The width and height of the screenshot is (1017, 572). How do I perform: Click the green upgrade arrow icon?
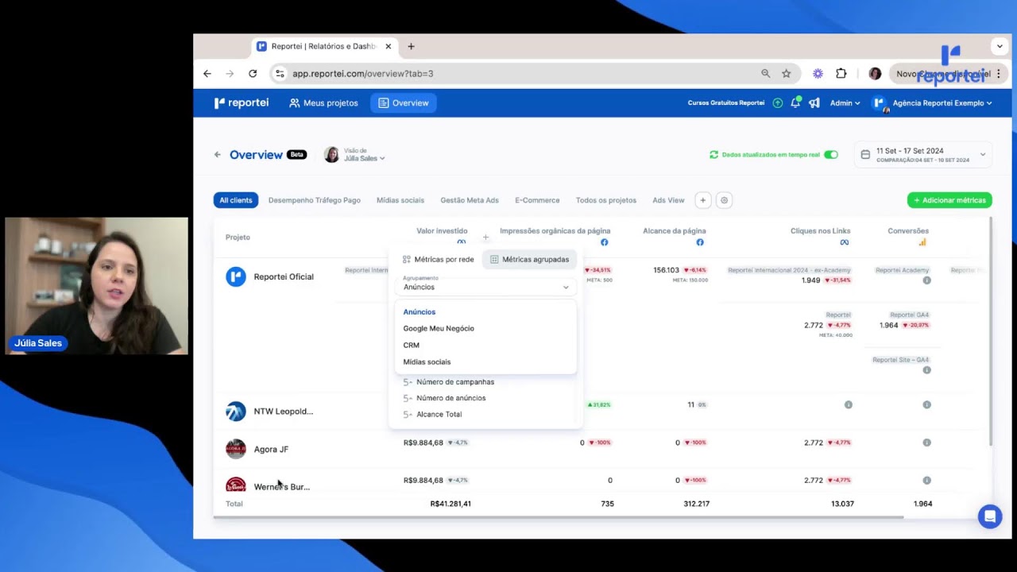click(x=778, y=102)
